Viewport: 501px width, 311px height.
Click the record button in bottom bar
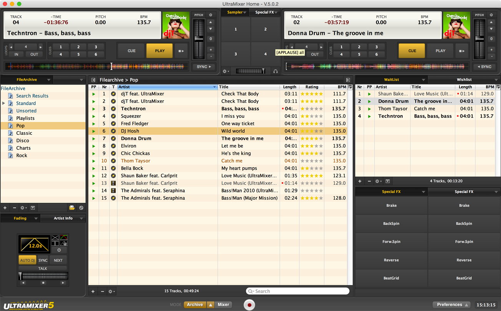click(249, 305)
